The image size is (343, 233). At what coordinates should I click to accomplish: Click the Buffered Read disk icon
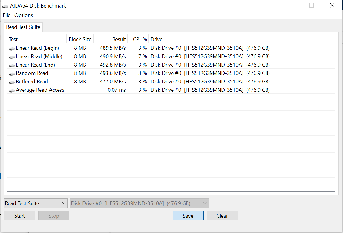pyautogui.click(x=12, y=82)
